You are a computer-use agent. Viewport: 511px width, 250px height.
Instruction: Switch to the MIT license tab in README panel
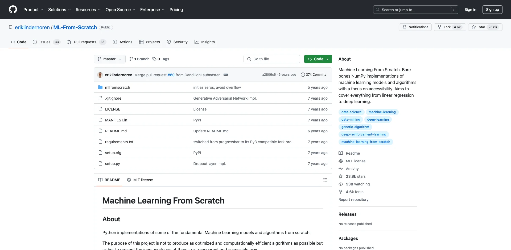[140, 180]
